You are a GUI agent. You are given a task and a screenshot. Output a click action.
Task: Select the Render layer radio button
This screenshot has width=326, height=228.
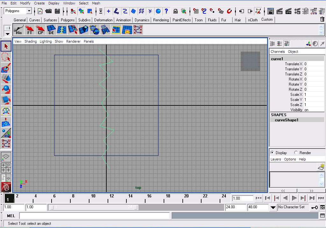pyautogui.click(x=296, y=153)
